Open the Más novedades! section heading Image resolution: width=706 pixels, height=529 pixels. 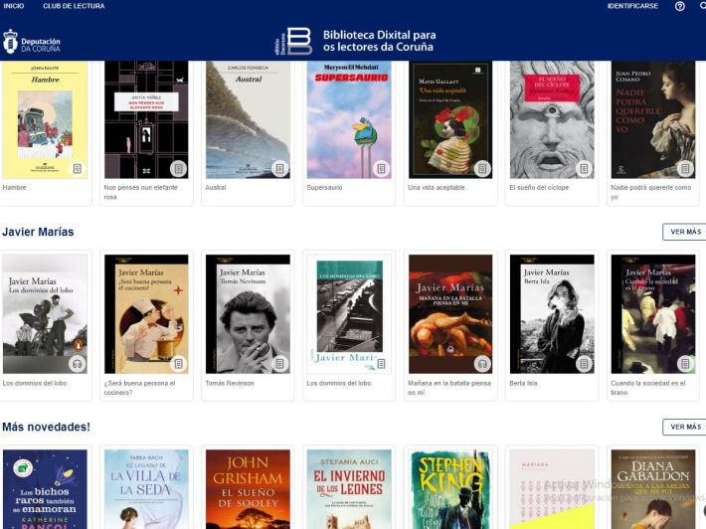(46, 427)
